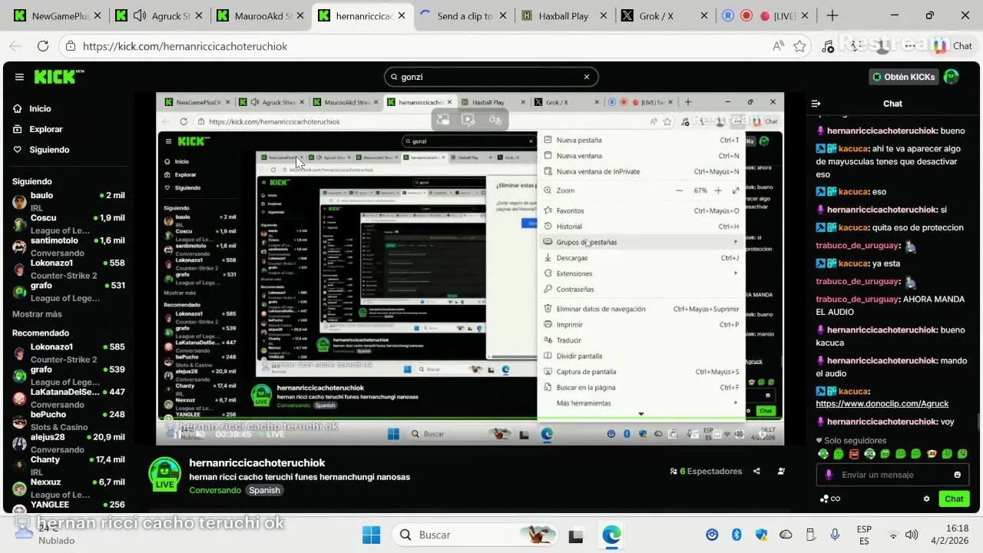Select the red angry emote in the chat emote row
Image resolution: width=983 pixels, height=553 pixels.
click(x=854, y=454)
